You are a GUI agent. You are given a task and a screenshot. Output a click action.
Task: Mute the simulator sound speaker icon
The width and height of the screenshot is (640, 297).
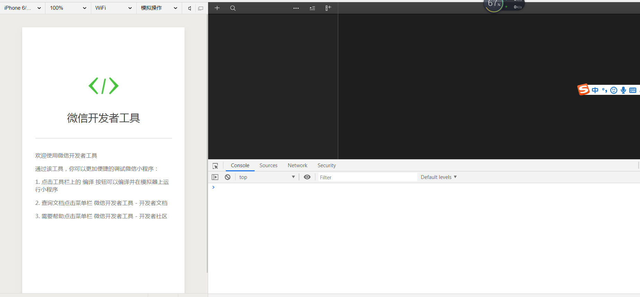pos(189,8)
